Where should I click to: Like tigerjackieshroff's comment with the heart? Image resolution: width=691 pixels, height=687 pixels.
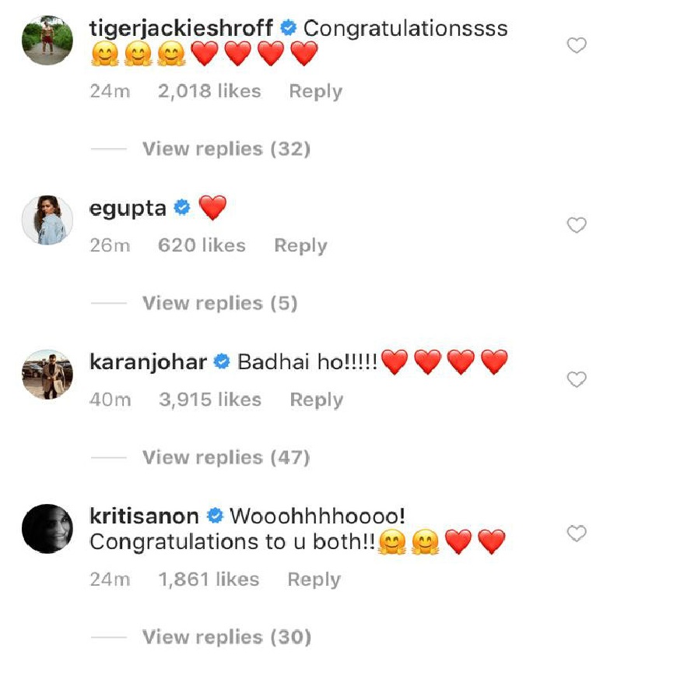(577, 45)
